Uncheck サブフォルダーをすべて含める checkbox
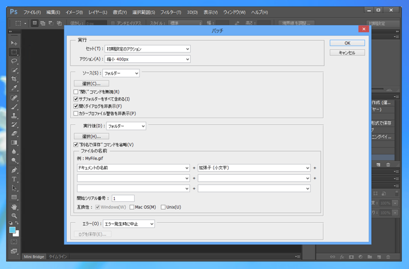The image size is (409, 269). click(76, 99)
